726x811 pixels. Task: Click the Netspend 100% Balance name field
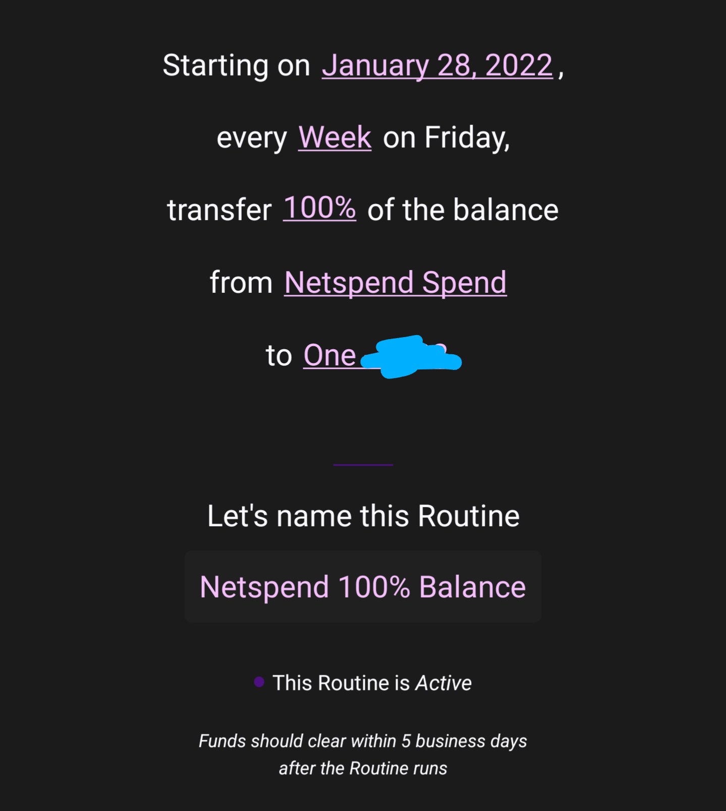[363, 586]
